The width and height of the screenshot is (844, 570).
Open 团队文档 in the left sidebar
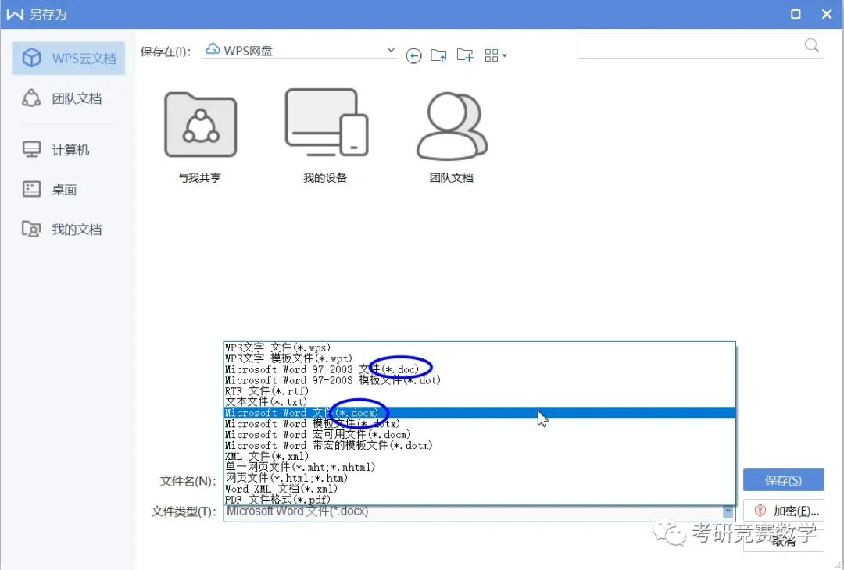pos(62,98)
